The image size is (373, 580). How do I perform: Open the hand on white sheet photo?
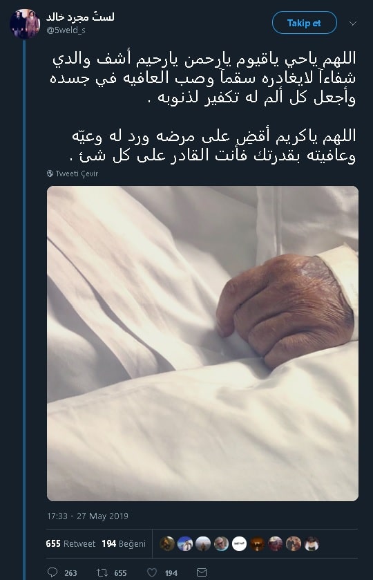pos(202,344)
